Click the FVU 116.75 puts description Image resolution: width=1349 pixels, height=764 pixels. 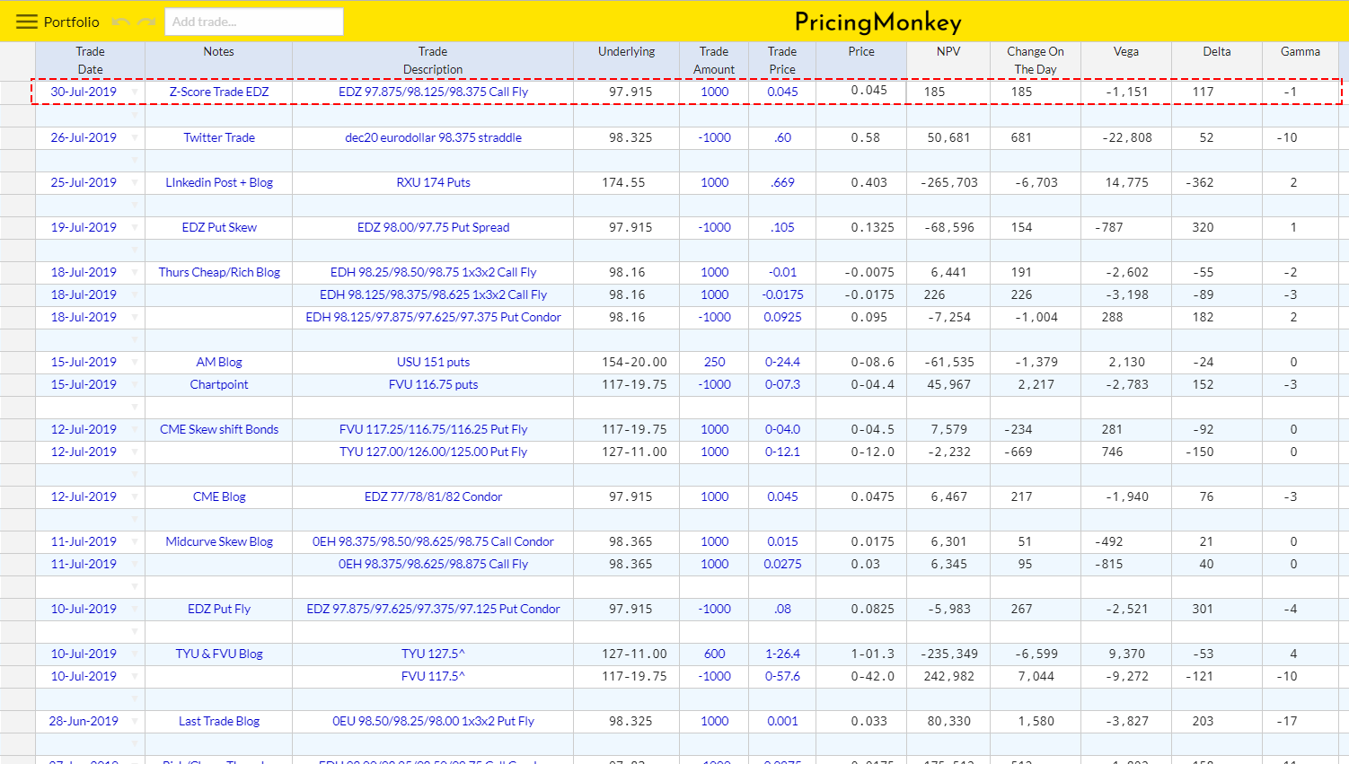click(433, 384)
